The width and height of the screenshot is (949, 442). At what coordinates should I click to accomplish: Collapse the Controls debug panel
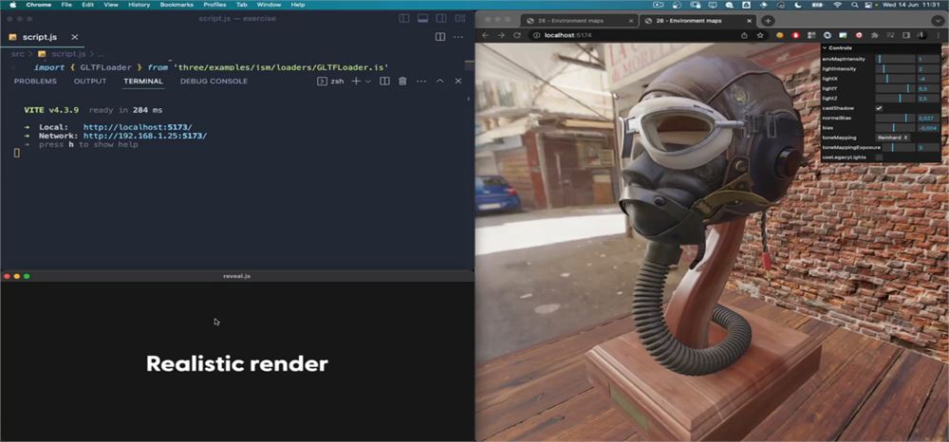pyautogui.click(x=881, y=47)
